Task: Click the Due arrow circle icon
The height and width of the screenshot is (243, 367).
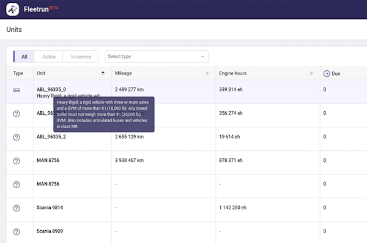Action: (x=327, y=74)
